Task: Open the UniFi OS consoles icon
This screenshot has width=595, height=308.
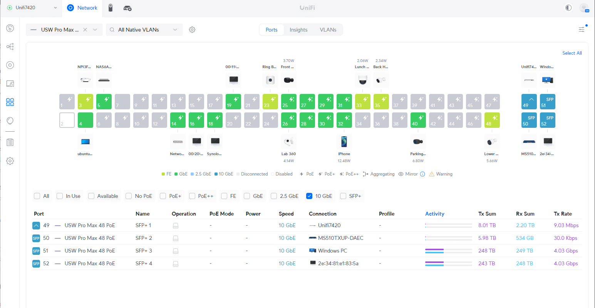Action: 127,8
